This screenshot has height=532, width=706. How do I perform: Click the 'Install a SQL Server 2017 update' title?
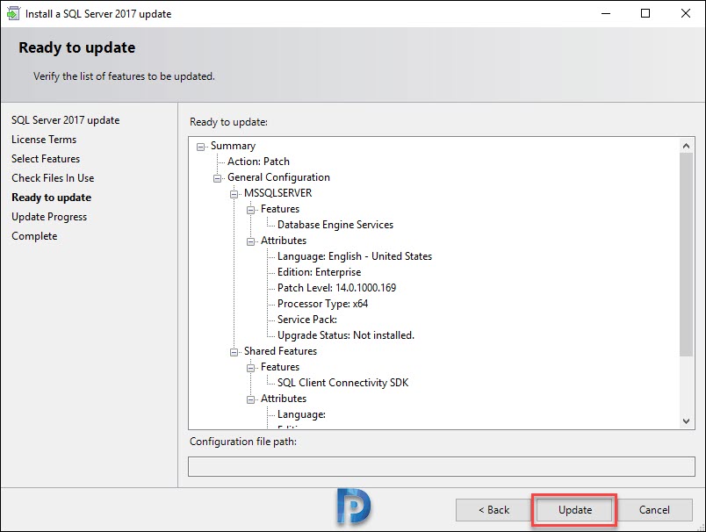pyautogui.click(x=98, y=14)
